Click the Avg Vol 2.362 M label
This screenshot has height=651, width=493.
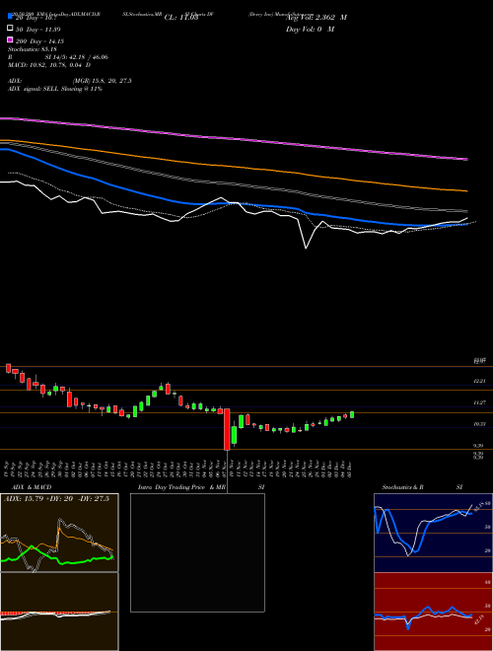pyautogui.click(x=317, y=18)
